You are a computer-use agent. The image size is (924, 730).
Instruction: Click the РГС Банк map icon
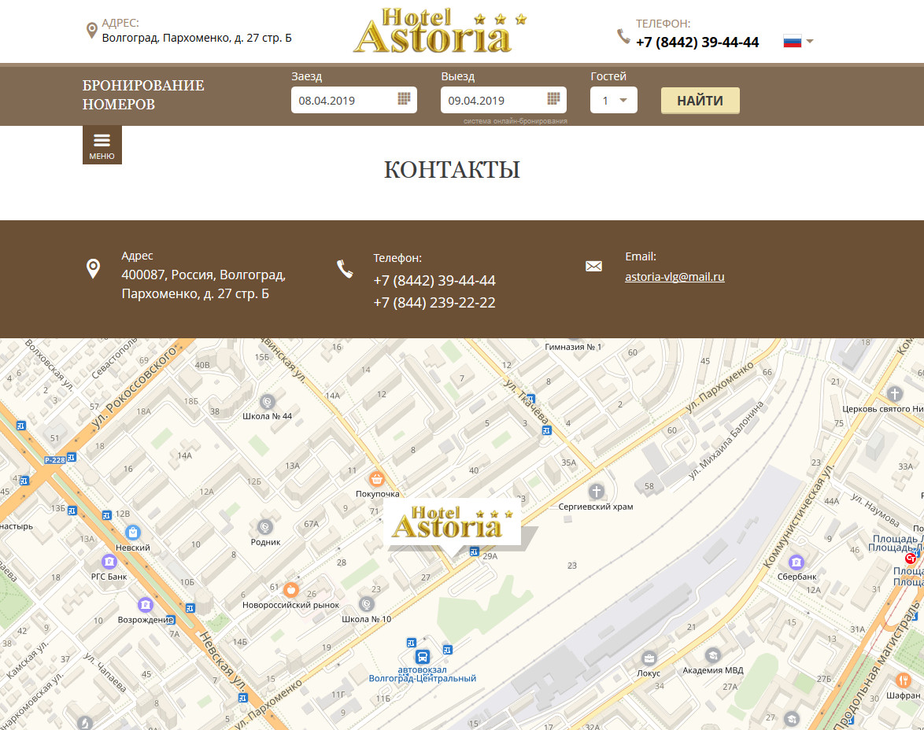coord(109,562)
